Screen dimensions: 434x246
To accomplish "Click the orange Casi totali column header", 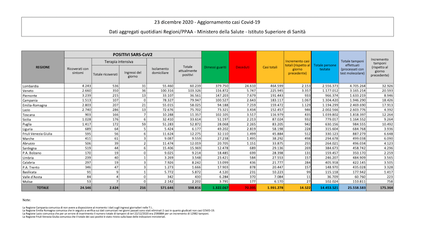I will tap(270, 67).
